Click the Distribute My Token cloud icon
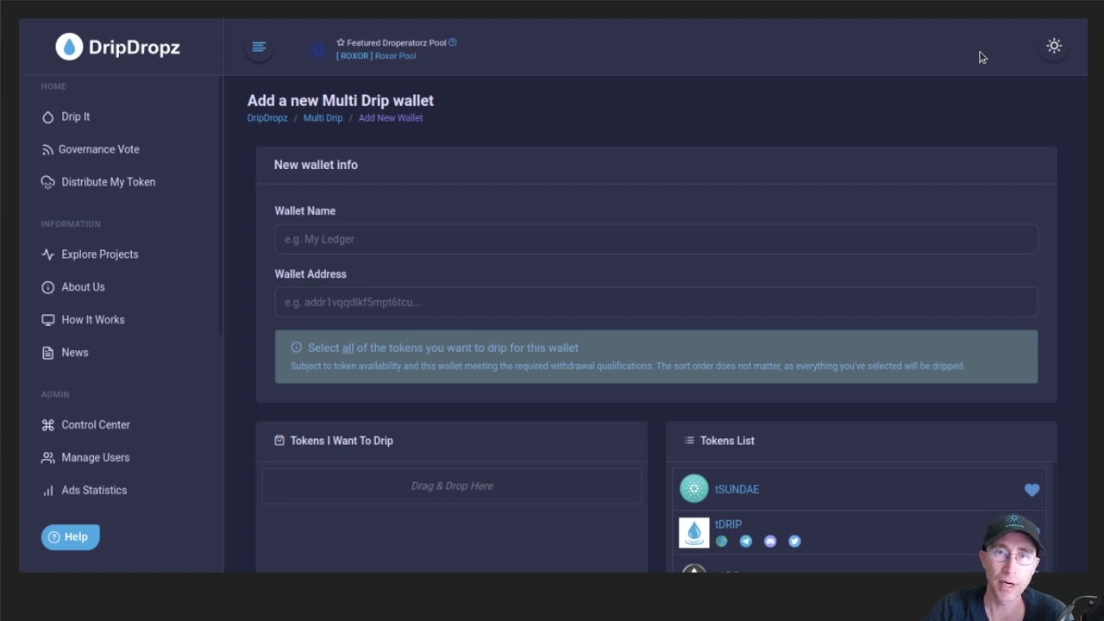 47,182
